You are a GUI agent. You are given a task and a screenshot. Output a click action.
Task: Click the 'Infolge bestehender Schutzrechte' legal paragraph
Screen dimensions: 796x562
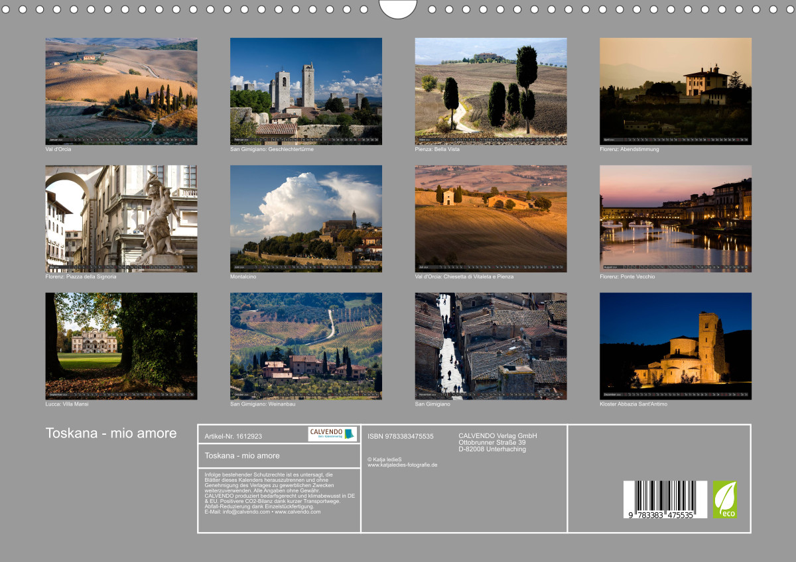(280, 493)
